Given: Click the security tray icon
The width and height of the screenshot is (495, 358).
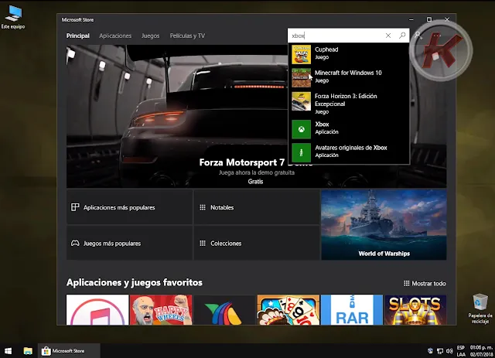Looking at the screenshot, I should [430, 351].
